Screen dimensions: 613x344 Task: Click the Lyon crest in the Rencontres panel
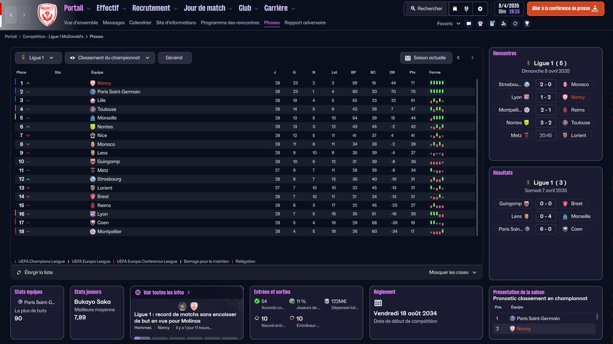coord(527,97)
